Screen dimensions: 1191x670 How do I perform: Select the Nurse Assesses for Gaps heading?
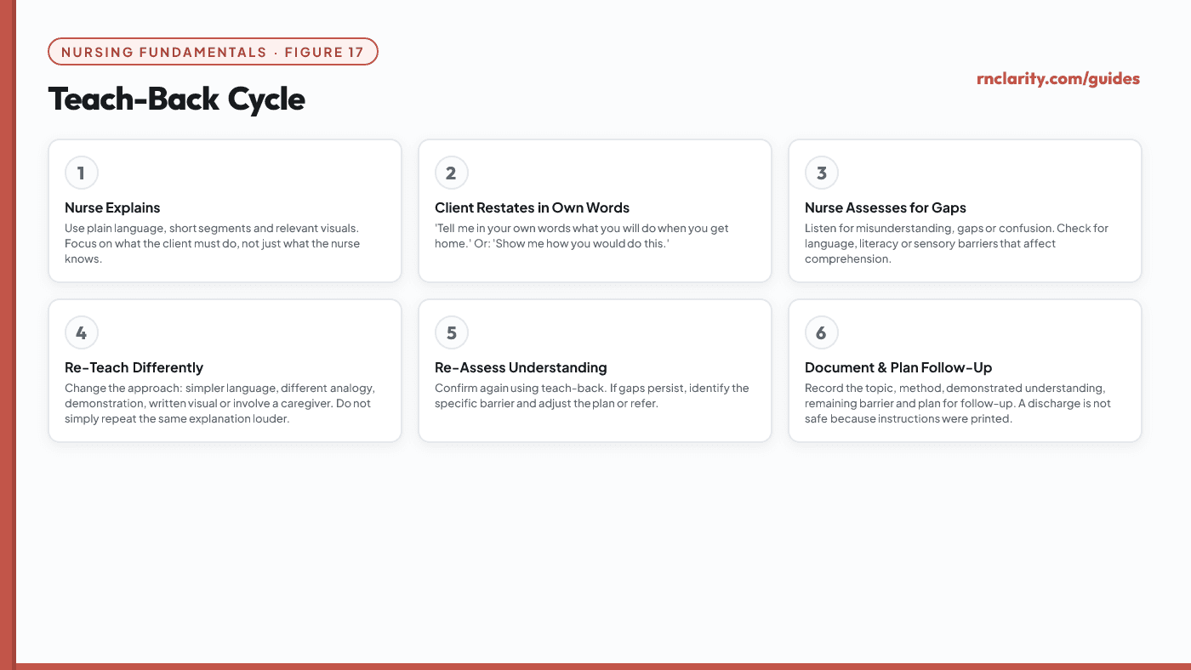click(x=886, y=208)
